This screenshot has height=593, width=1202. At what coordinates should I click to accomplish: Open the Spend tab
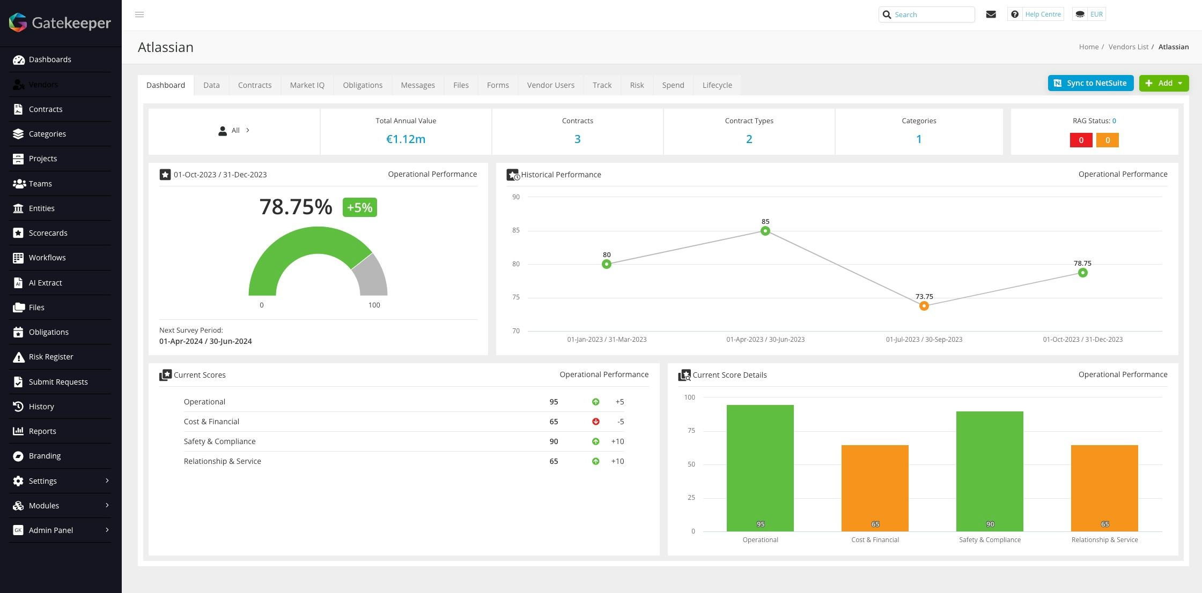[673, 85]
